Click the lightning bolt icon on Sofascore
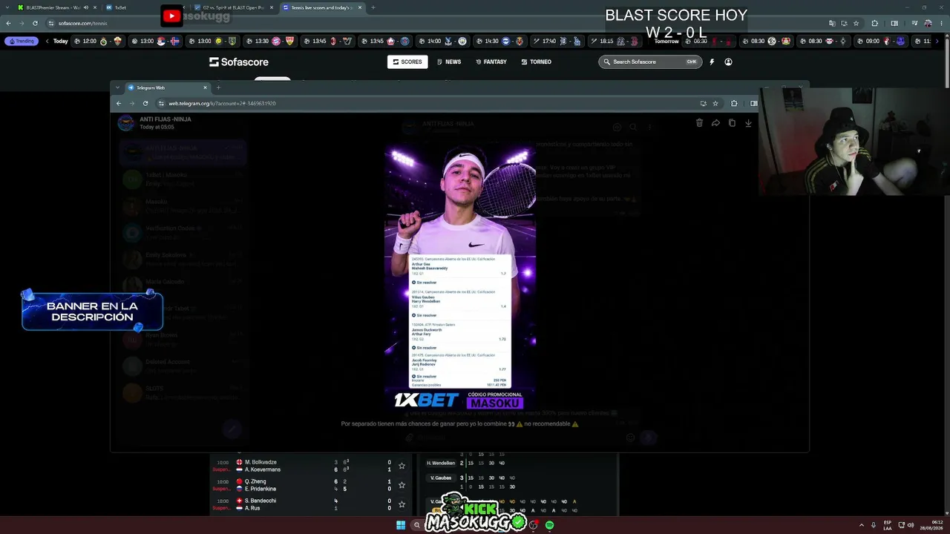Viewport: 950px width, 534px height. pos(712,62)
